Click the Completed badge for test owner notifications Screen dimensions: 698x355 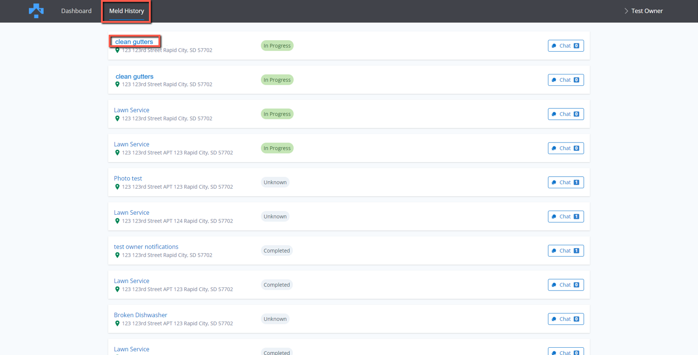click(x=276, y=251)
